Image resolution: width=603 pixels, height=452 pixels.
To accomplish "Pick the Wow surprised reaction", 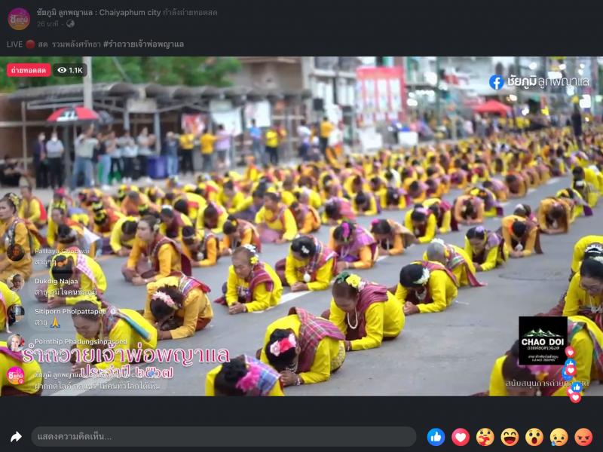I will [534, 437].
